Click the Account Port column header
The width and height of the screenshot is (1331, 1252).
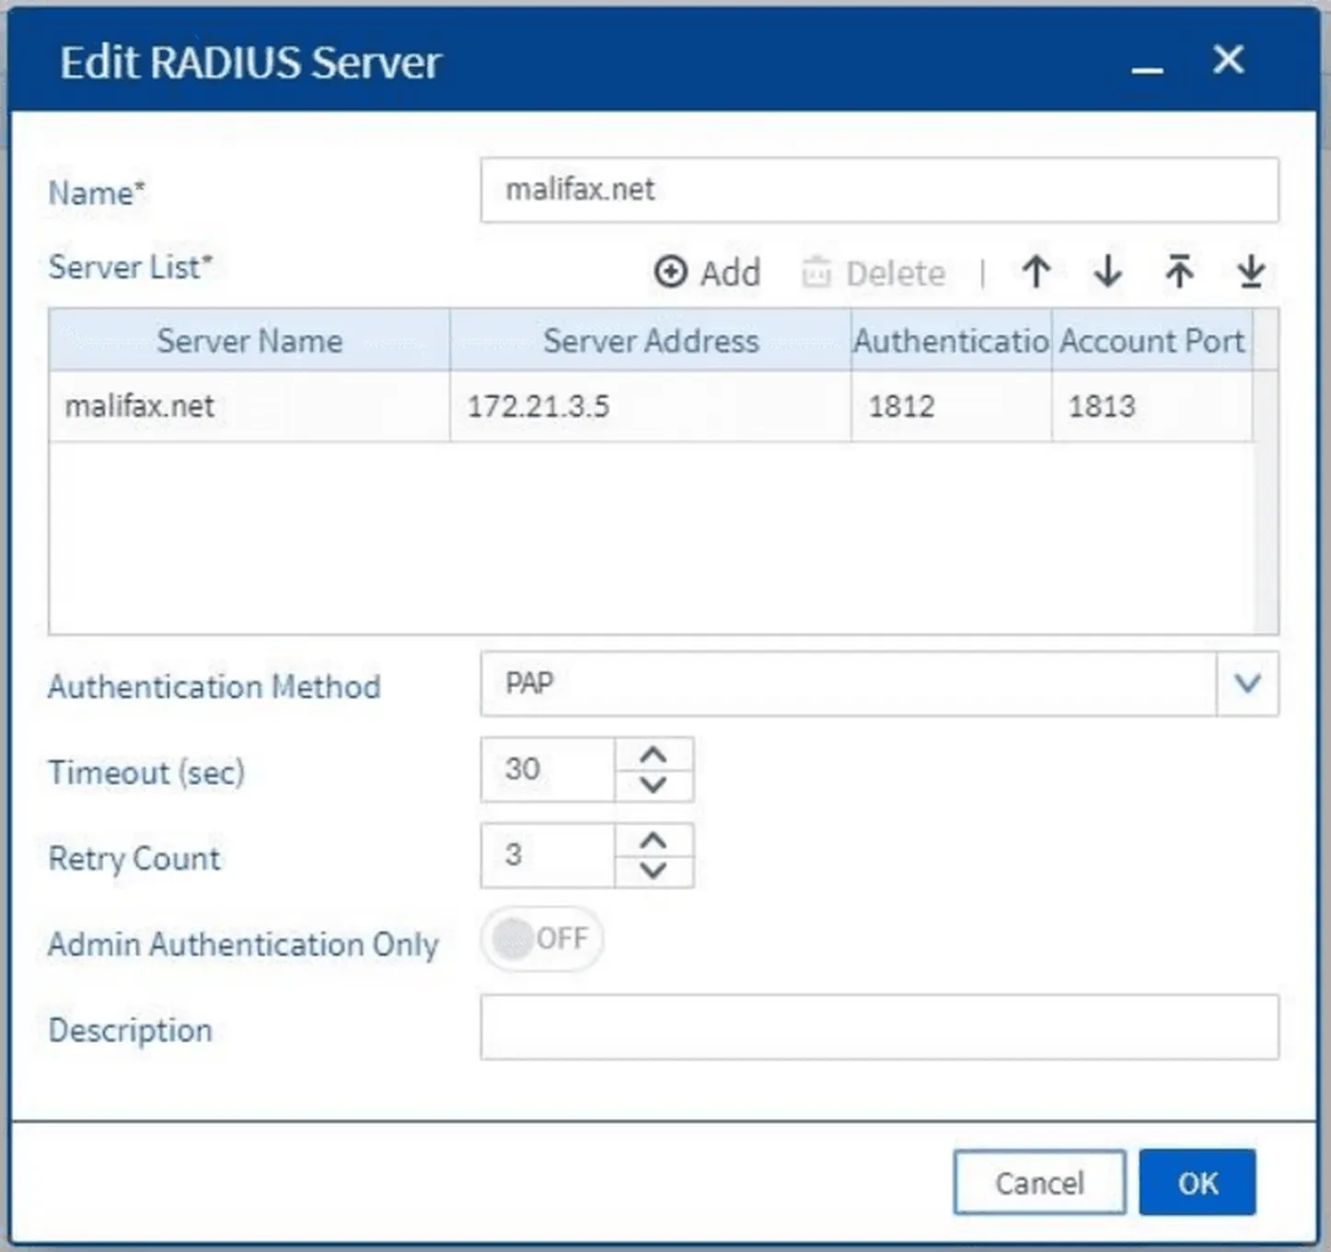pos(1152,341)
